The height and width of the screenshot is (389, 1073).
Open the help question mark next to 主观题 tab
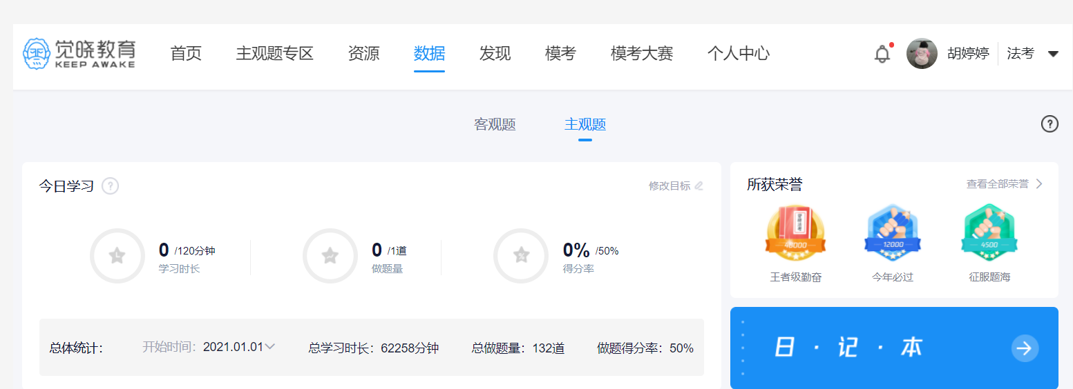click(1050, 124)
